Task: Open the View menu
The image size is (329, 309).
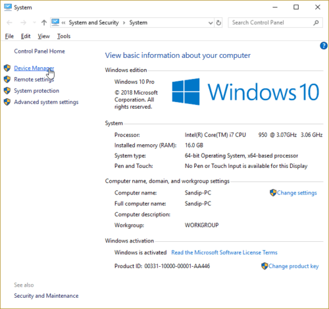Action: tap(43, 36)
